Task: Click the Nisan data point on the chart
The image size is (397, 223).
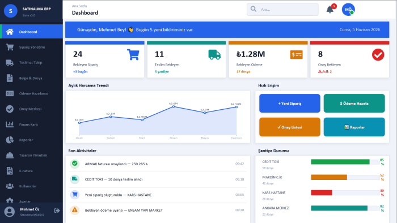Action: click(x=174, y=106)
